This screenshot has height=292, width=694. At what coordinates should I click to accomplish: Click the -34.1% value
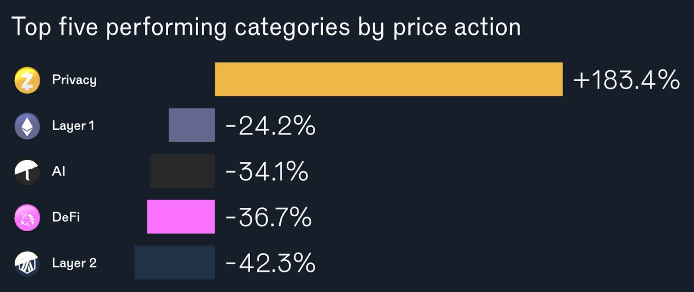coord(267,171)
